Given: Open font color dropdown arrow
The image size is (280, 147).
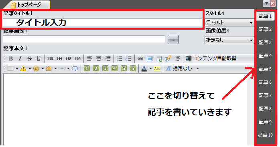Looking at the screenshot, I should tap(150, 68).
